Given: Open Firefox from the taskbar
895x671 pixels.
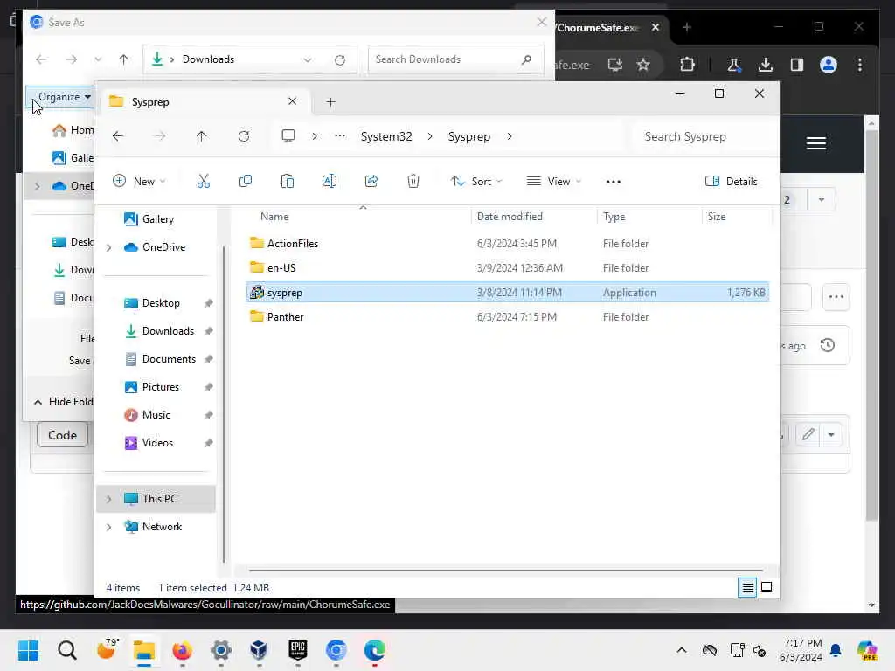Looking at the screenshot, I should pos(182,650).
